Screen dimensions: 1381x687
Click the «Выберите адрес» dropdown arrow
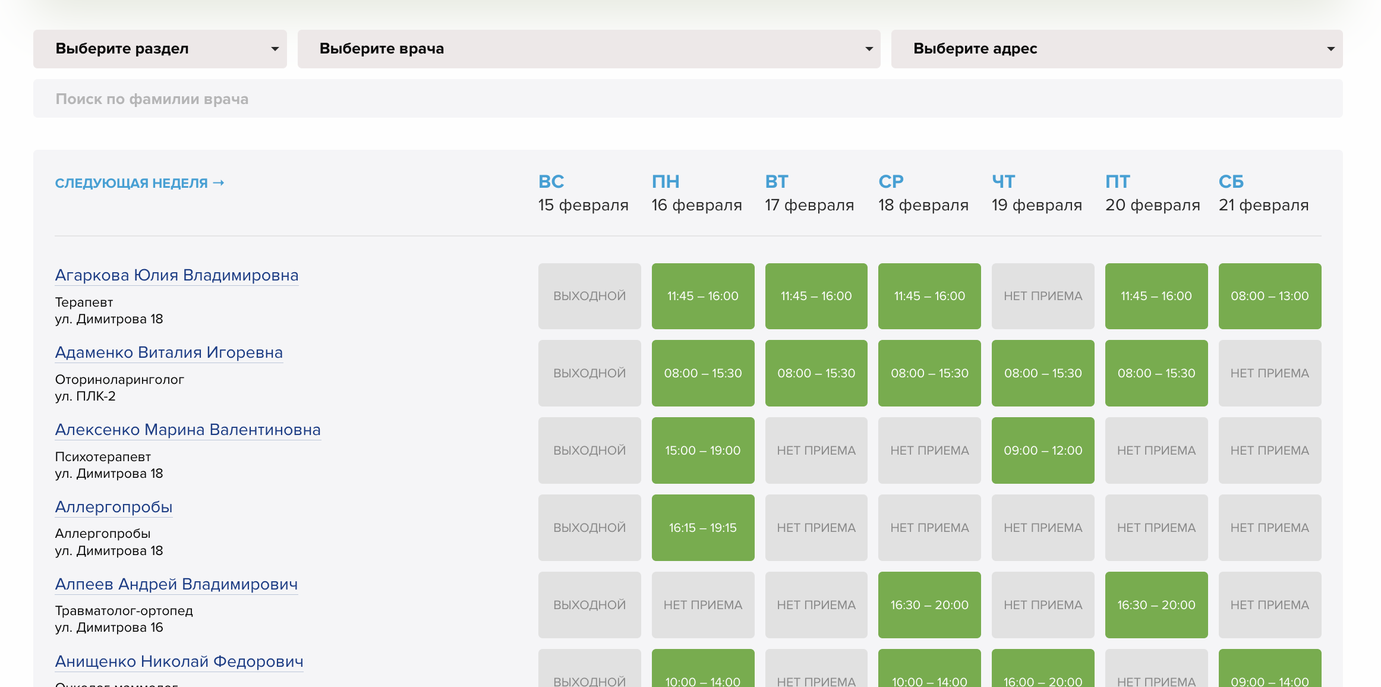(x=1331, y=49)
